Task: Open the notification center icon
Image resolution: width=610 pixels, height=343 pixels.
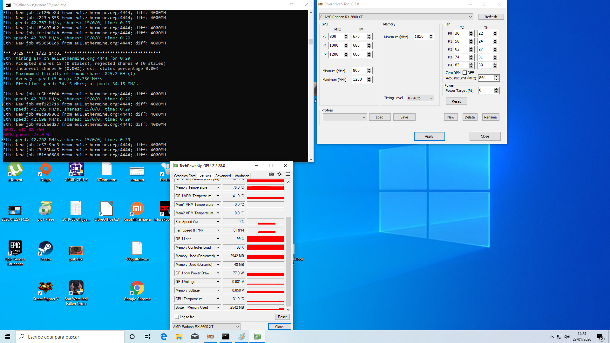Action: point(600,337)
